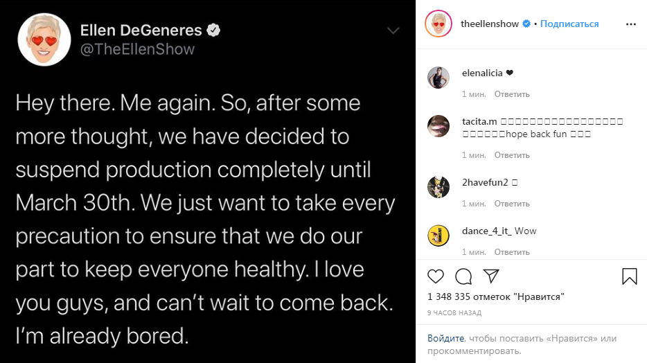Click Войдите login link
Viewport: 647px width, 363px height.
(445, 339)
